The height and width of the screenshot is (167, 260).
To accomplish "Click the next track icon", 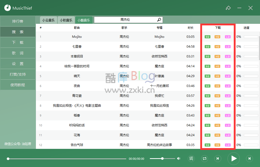I will (x=249, y=158).
